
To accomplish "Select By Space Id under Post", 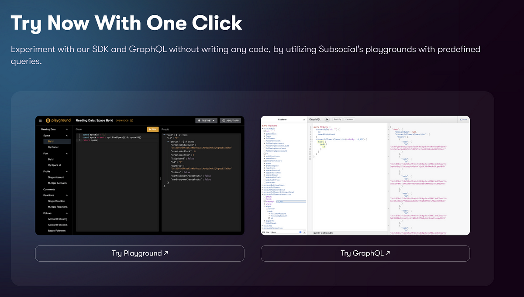I will [54, 165].
